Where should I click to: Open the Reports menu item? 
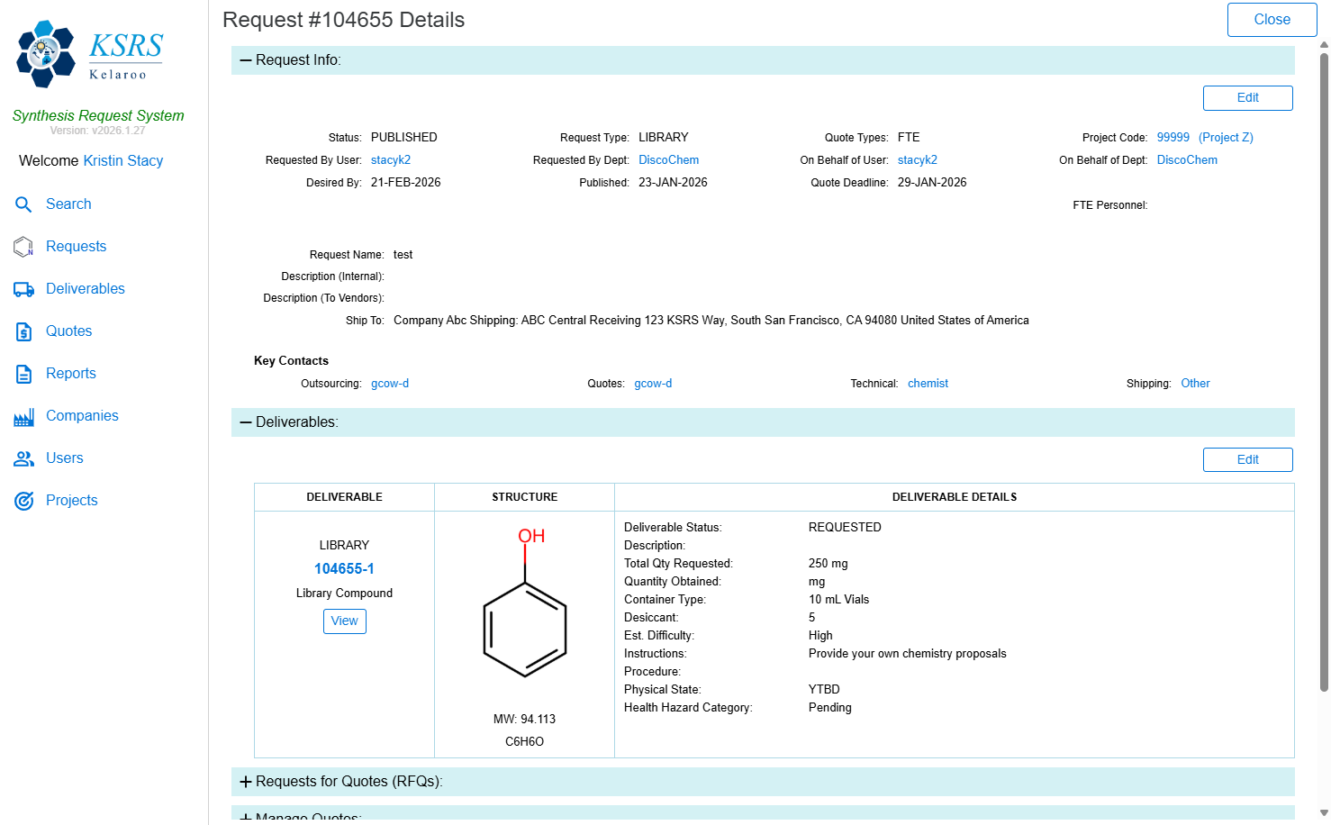tap(70, 374)
